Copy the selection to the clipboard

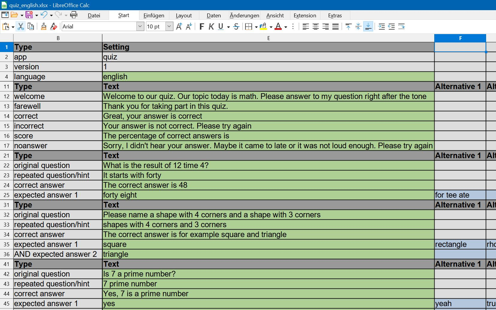[x=31, y=27]
